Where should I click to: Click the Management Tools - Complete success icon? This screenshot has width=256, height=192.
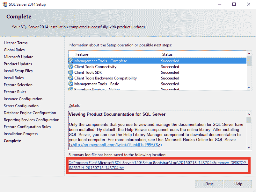pos(70,61)
